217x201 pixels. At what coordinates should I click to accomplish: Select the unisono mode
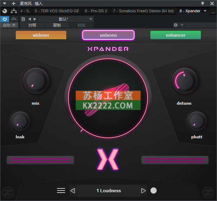click(108, 35)
